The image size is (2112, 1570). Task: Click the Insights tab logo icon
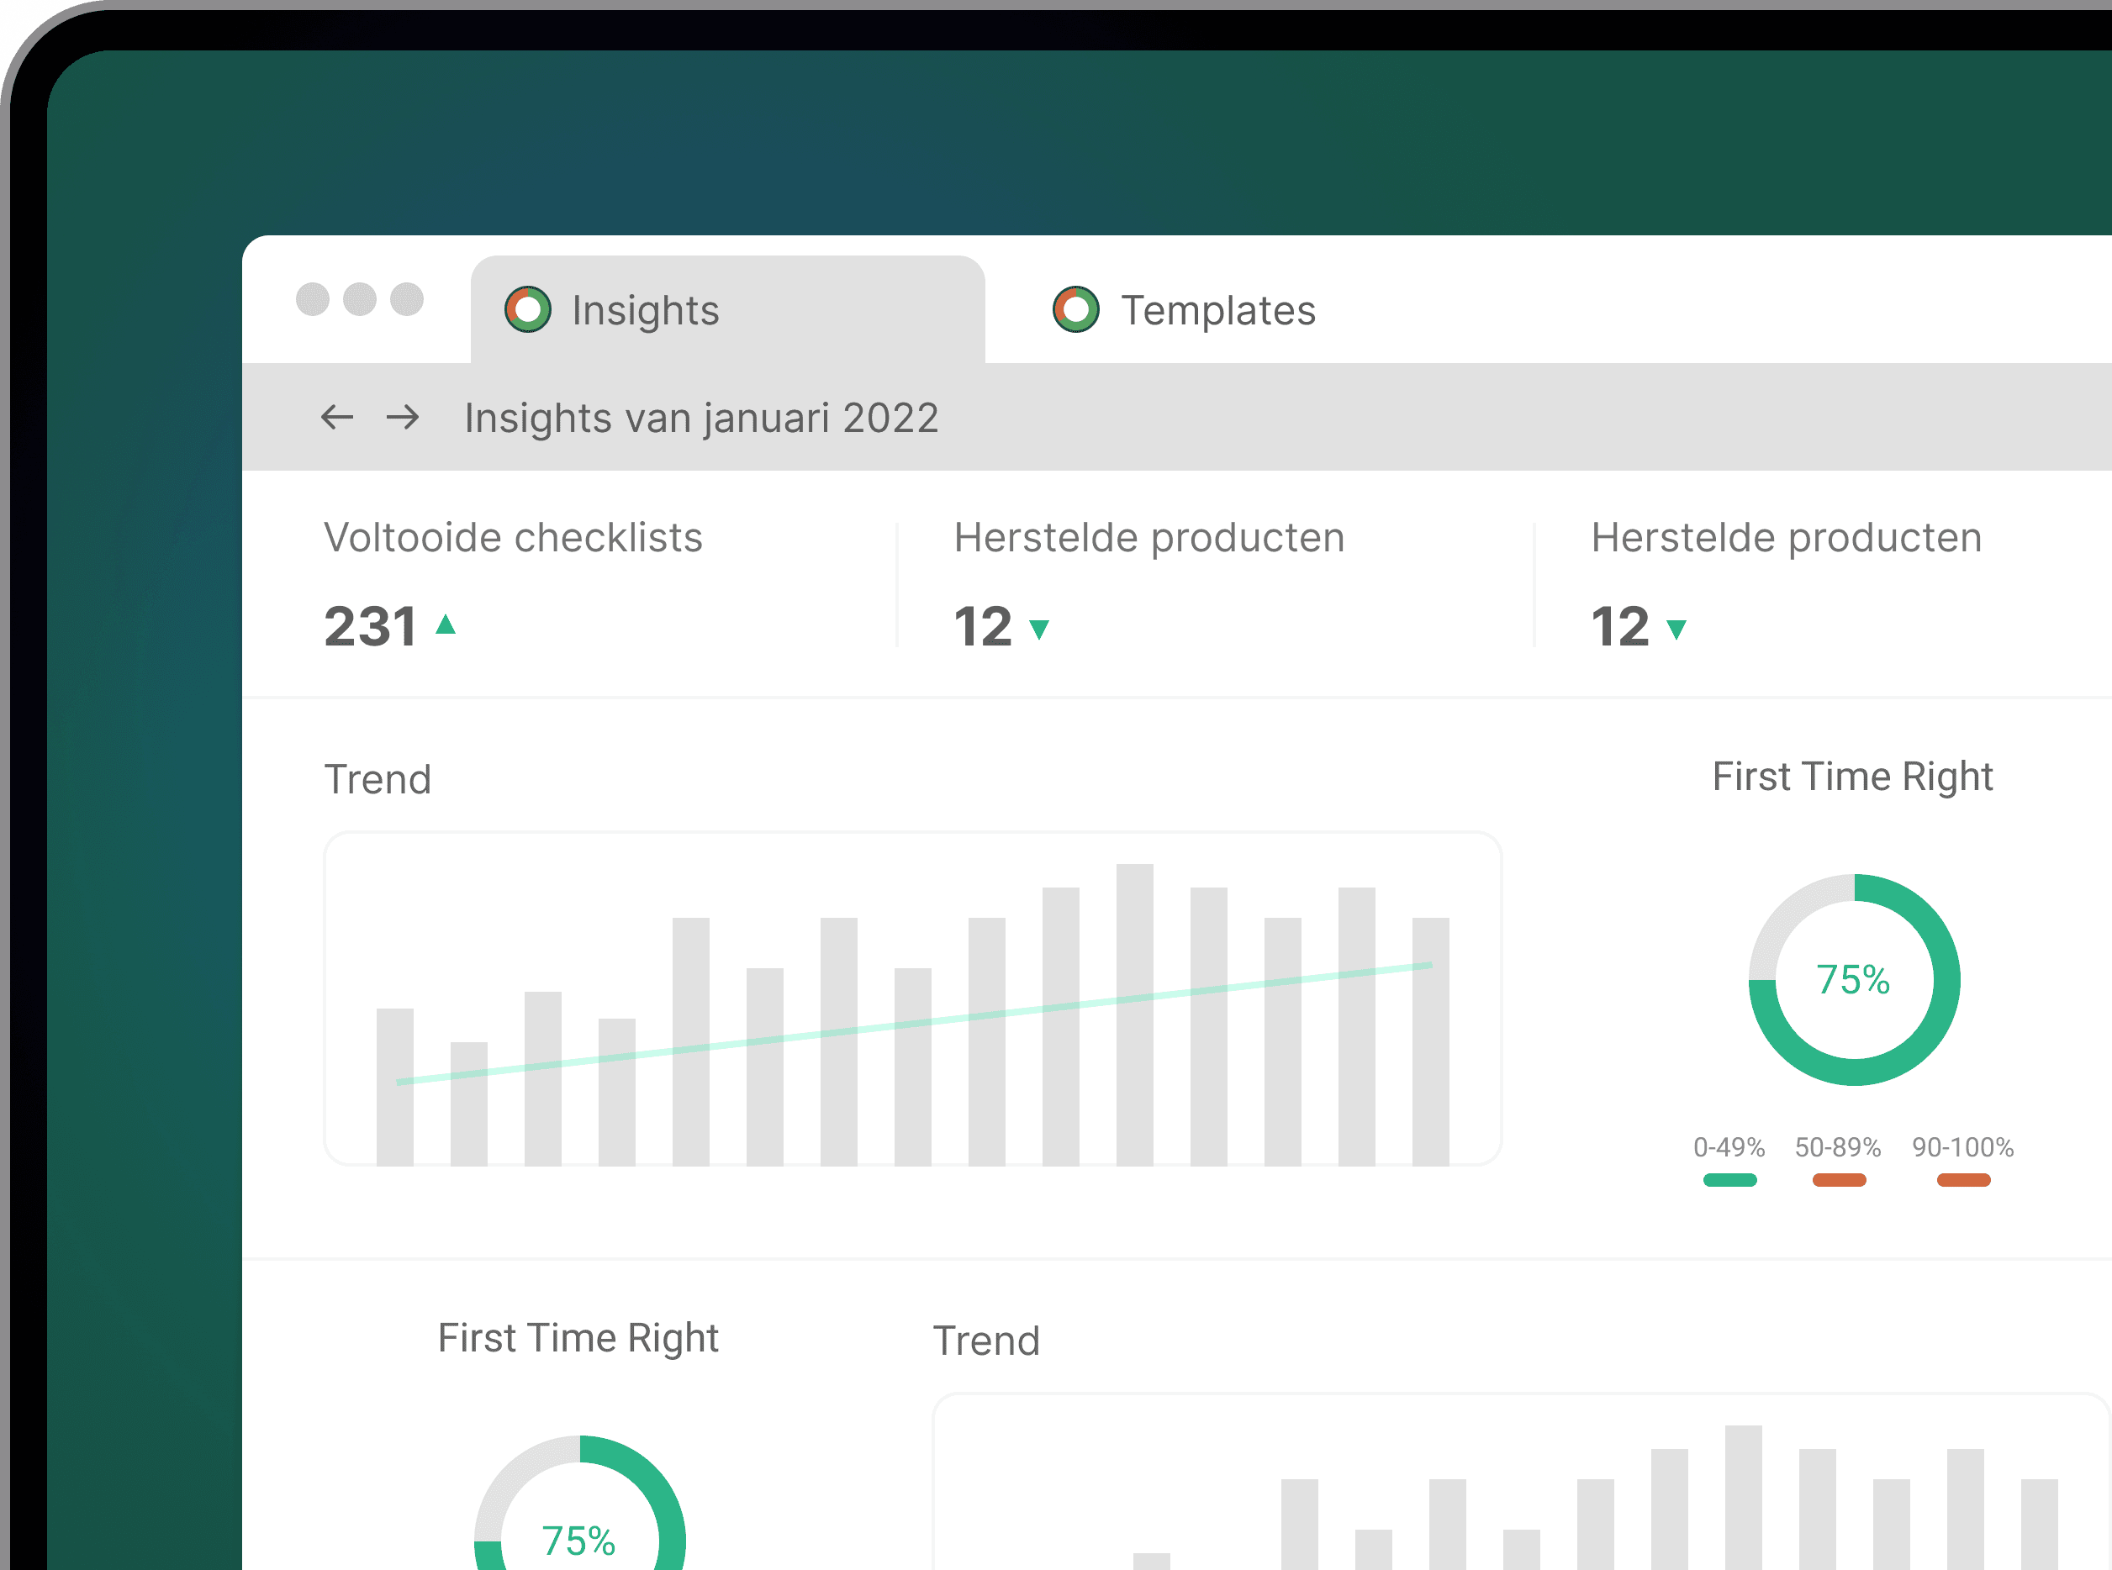(527, 310)
